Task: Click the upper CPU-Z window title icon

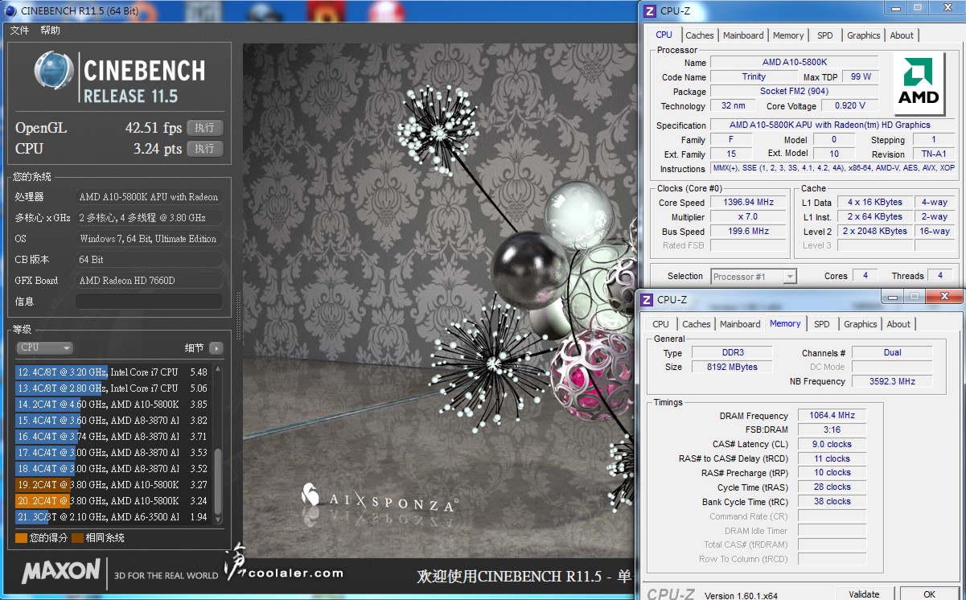Action: pyautogui.click(x=649, y=10)
